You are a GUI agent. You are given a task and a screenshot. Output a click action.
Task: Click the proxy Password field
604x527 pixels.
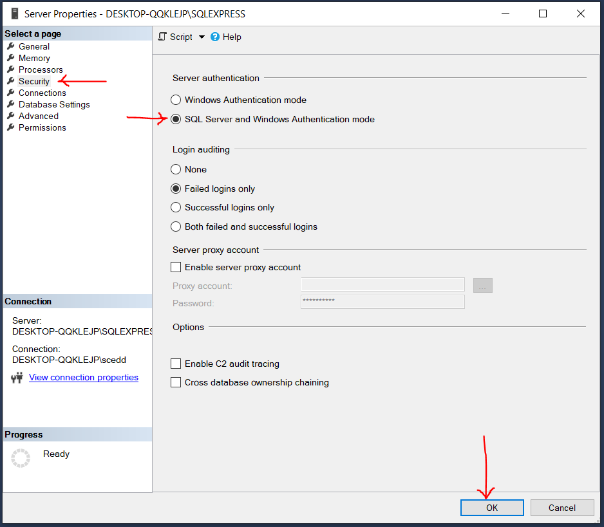point(382,302)
